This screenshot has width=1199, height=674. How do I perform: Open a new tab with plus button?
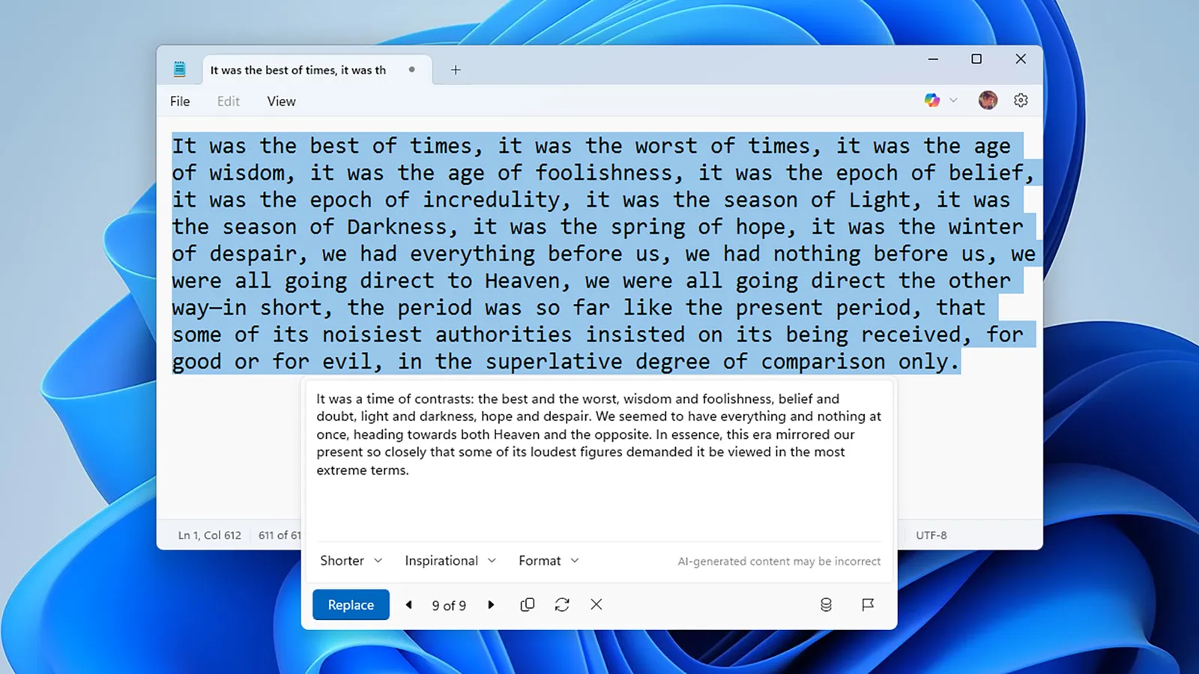coord(456,70)
